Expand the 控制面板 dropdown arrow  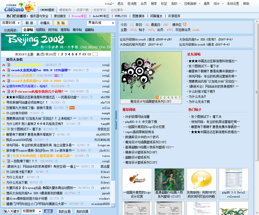[200, 4]
